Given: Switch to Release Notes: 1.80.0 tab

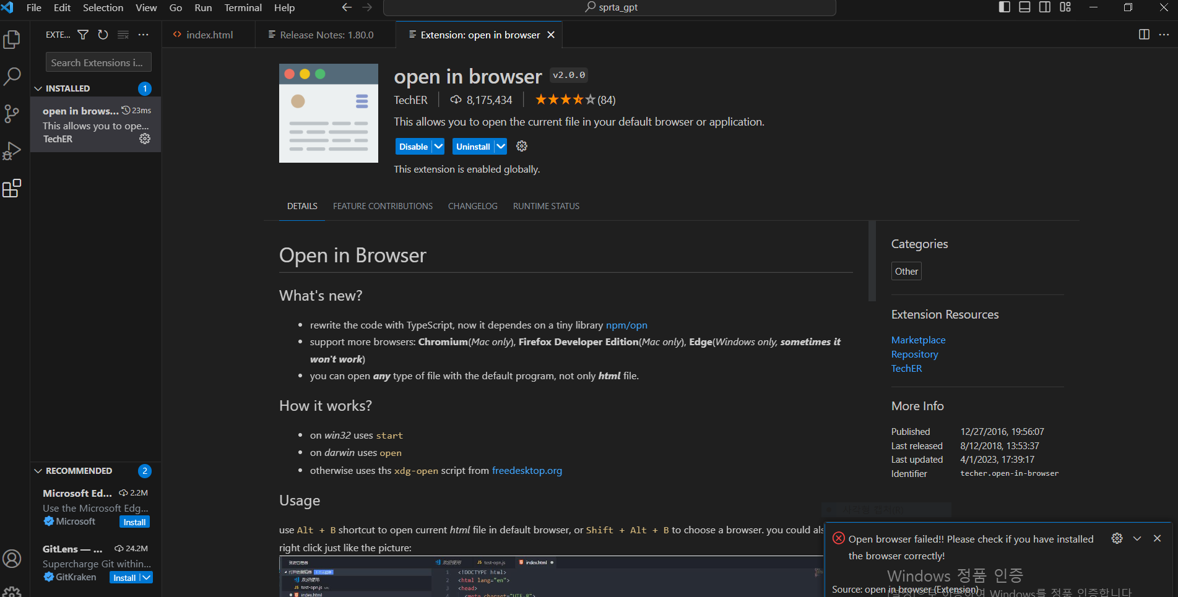Looking at the screenshot, I should 326,35.
